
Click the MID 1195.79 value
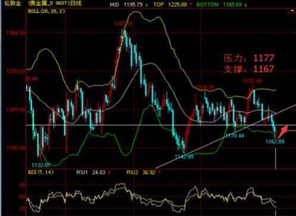pyautogui.click(x=126, y=4)
